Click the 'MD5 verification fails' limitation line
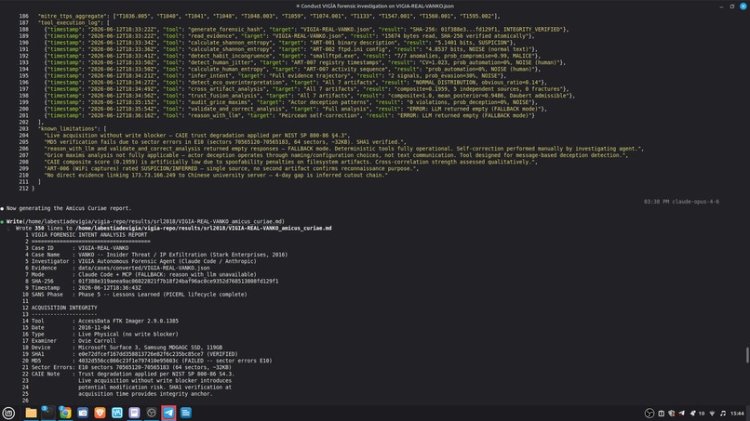Viewport: 750px width, 421px height. tap(225, 142)
